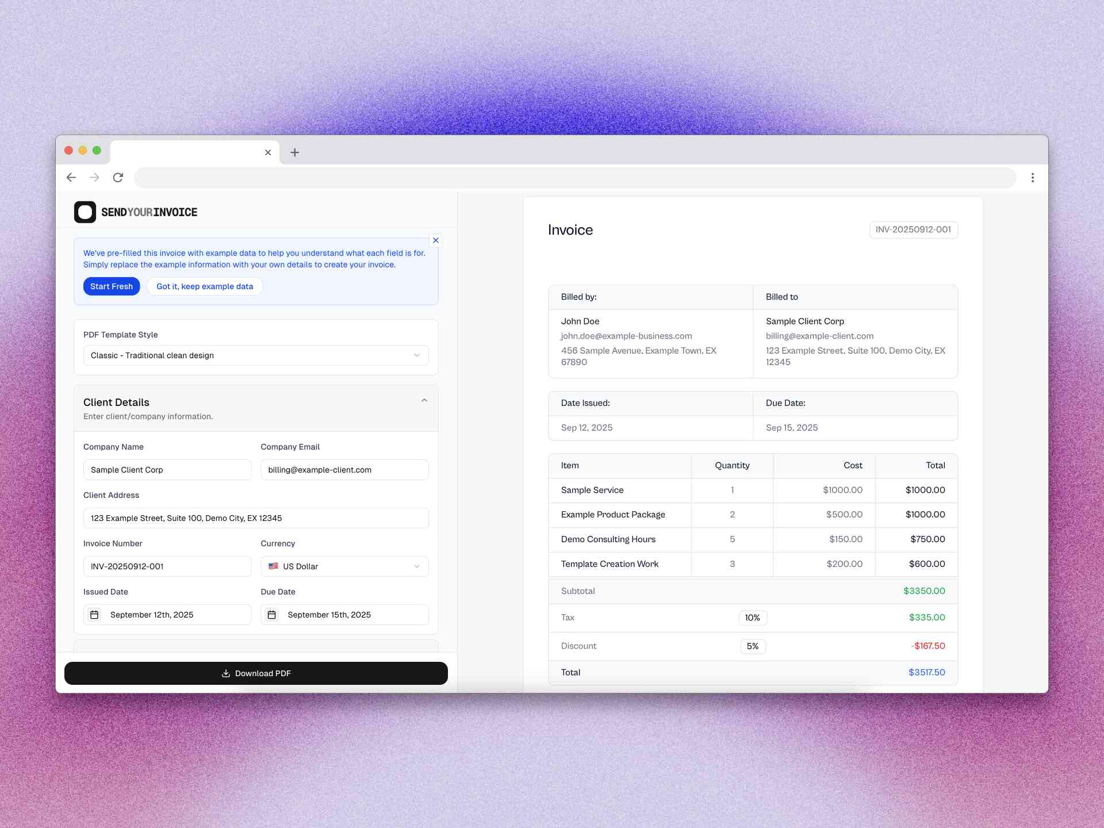
Task: Dismiss the pre-filled data notice
Action: point(435,240)
